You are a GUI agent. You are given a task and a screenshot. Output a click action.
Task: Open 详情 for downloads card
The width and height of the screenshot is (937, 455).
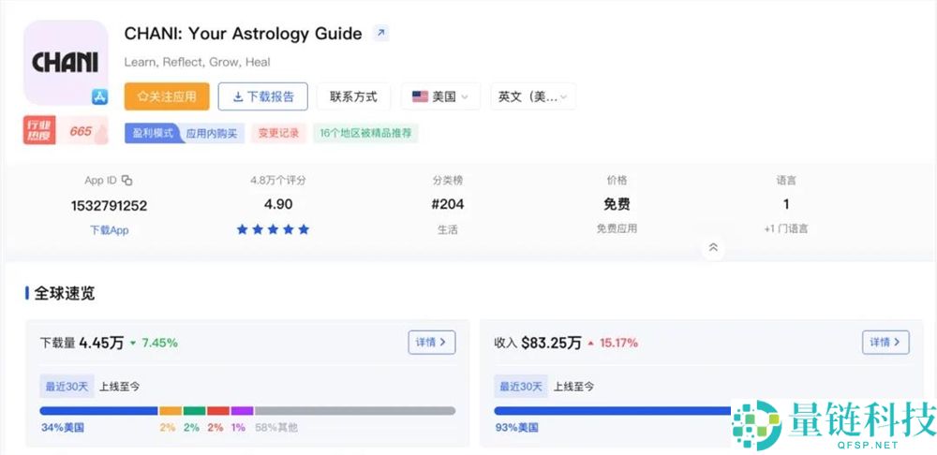[431, 342]
